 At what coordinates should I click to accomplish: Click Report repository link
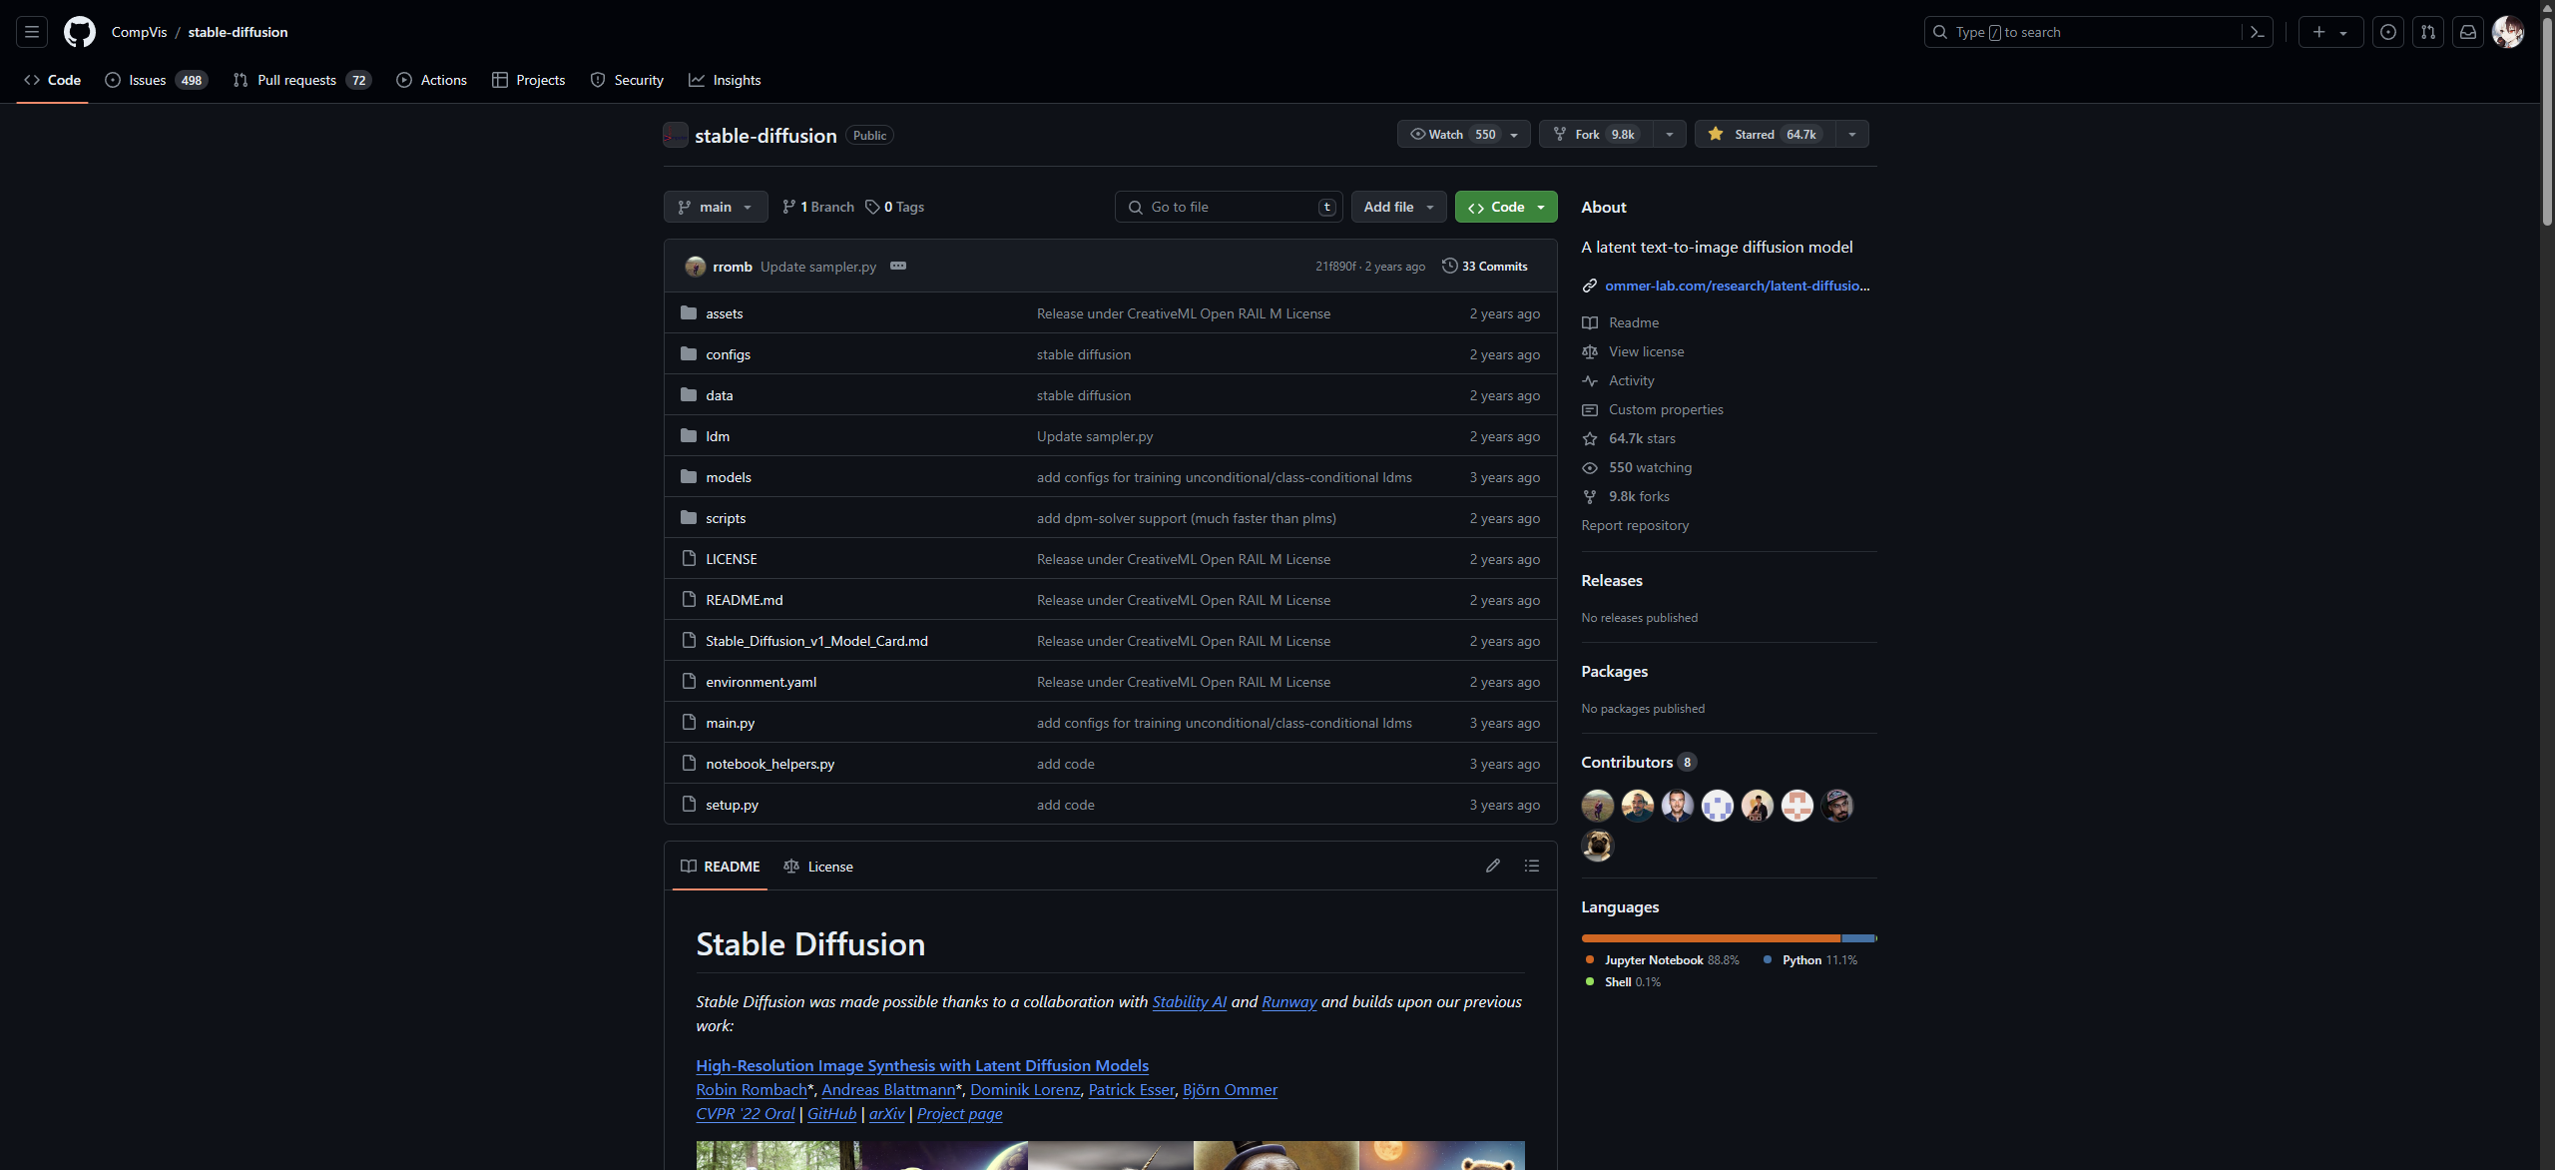click(x=1635, y=525)
